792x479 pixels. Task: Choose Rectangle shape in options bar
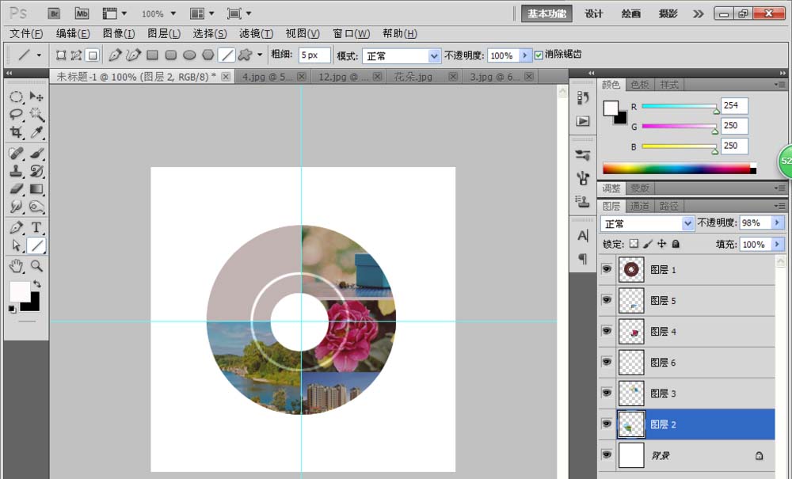pyautogui.click(x=152, y=55)
